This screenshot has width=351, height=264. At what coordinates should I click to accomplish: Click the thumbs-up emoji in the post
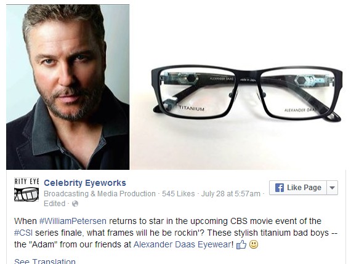pyautogui.click(x=241, y=244)
